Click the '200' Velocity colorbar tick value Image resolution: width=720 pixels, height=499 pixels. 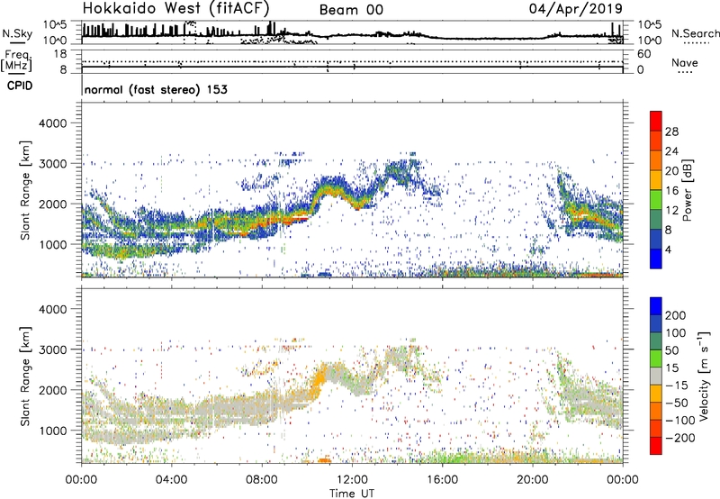pos(676,315)
